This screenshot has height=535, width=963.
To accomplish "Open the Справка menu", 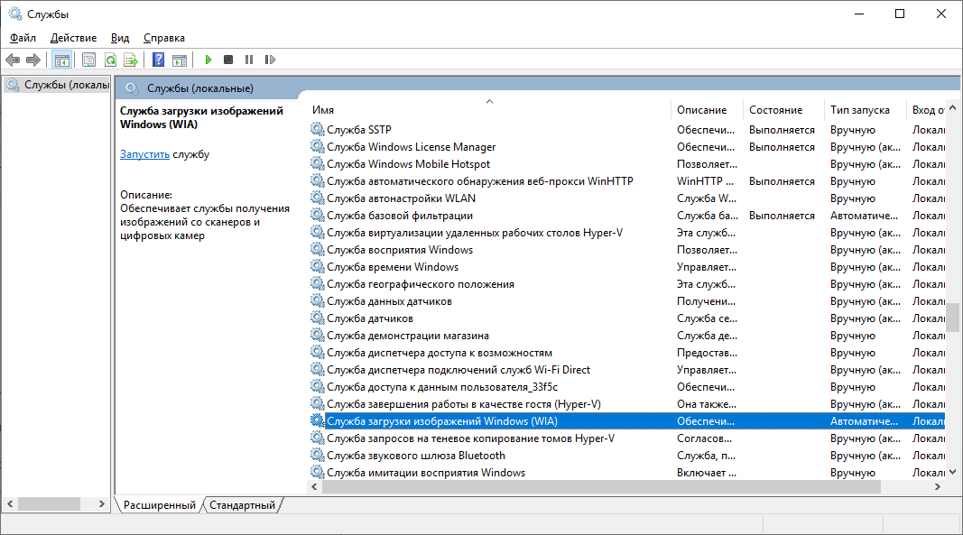I will pyautogui.click(x=164, y=38).
